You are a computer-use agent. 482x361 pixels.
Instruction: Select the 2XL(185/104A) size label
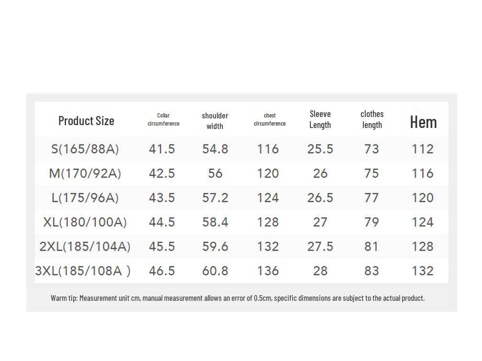[x=85, y=246]
